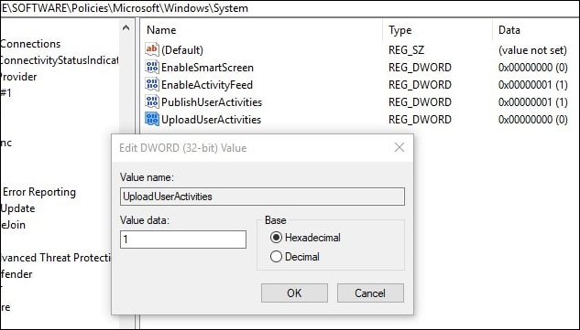Select the Provider tree key
This screenshot has height=330, width=580.
pos(18,77)
